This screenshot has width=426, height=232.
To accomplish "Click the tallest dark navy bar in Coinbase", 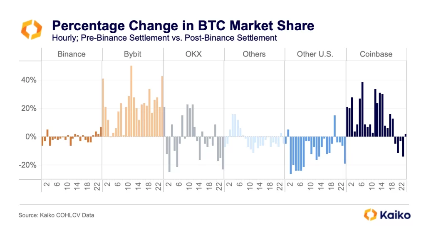I will click(x=362, y=109).
